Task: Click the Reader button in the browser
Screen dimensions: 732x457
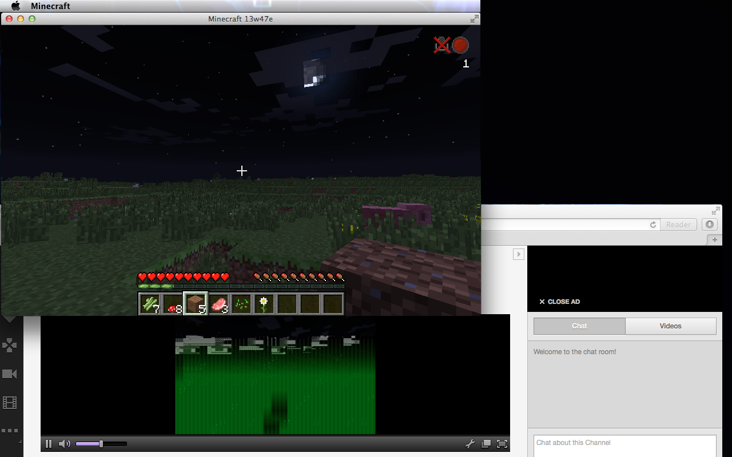Action: [x=679, y=225]
